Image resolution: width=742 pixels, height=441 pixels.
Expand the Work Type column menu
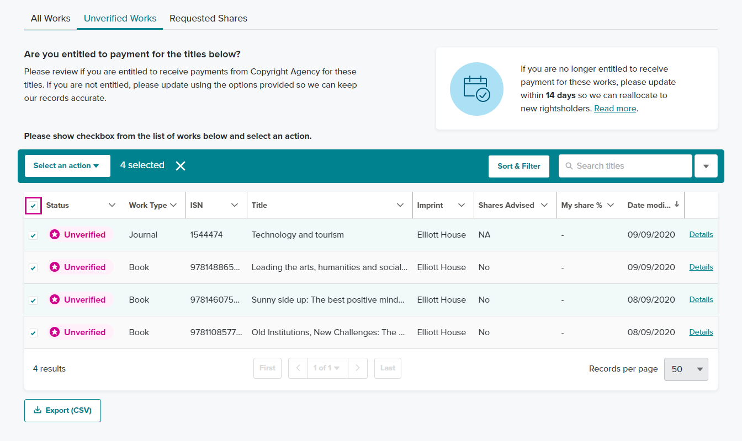pyautogui.click(x=173, y=205)
